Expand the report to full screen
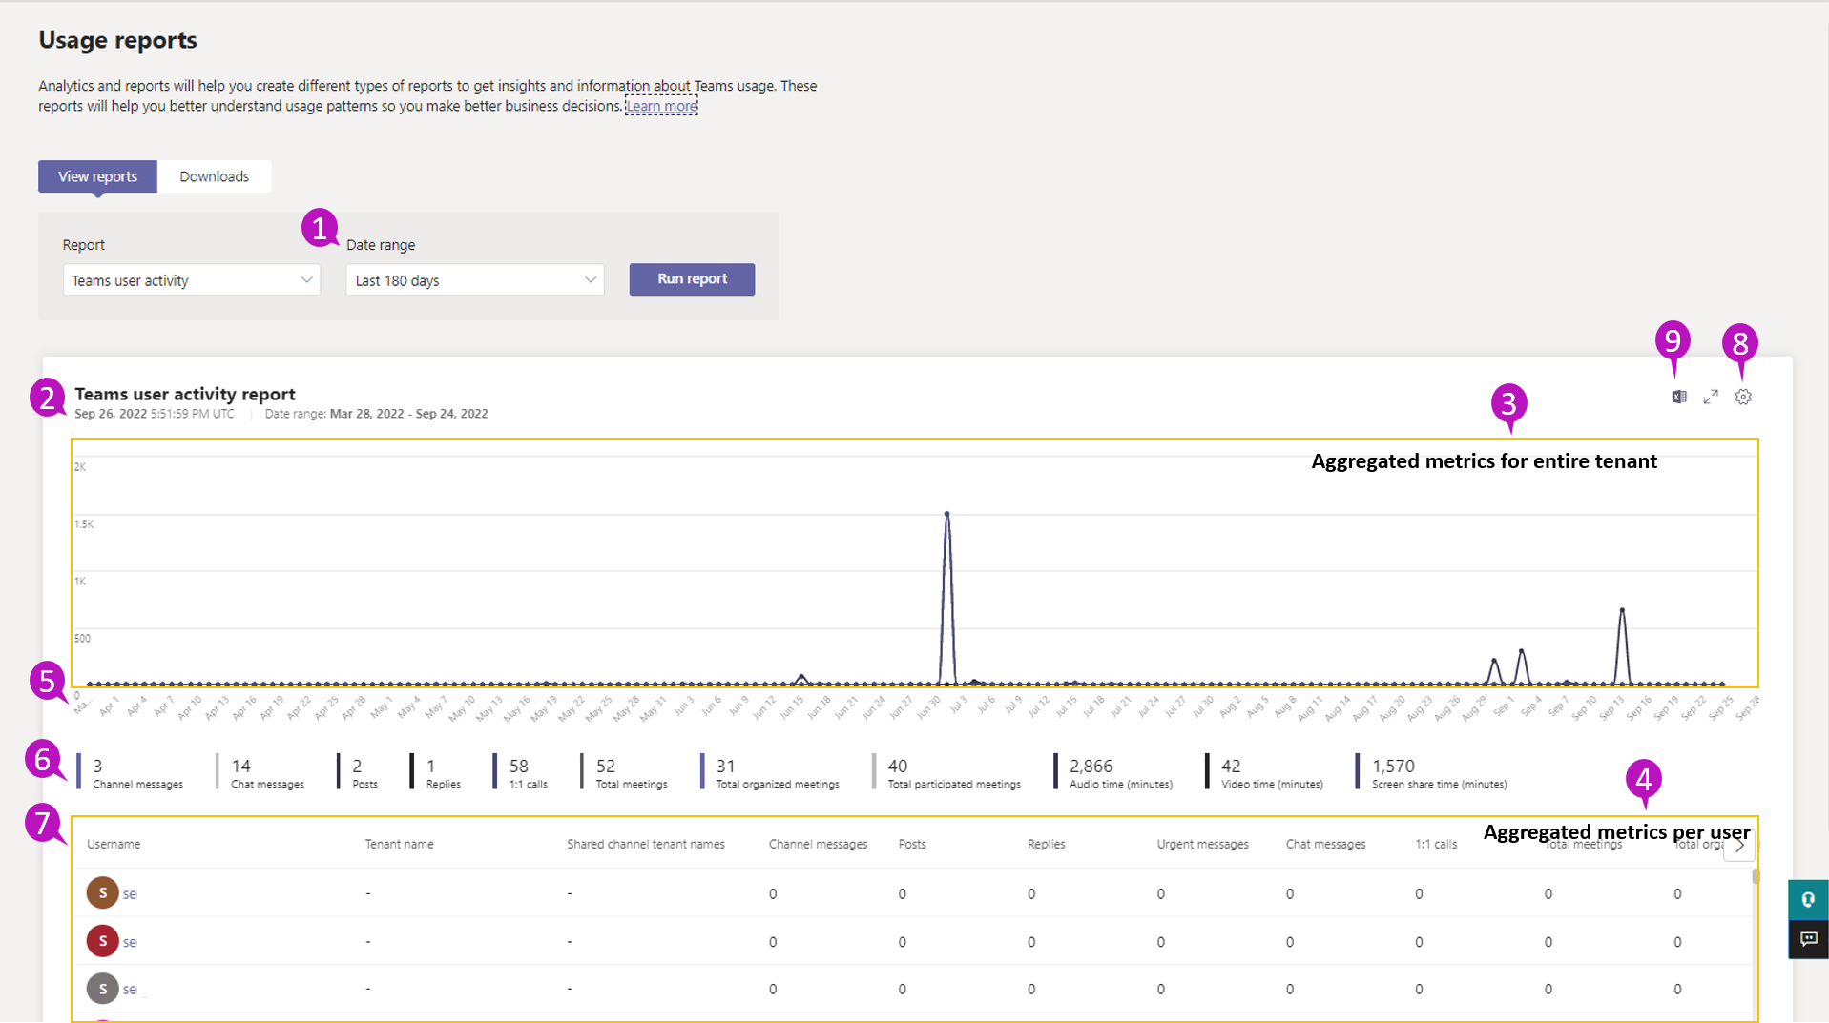The height and width of the screenshot is (1023, 1829). tap(1711, 397)
